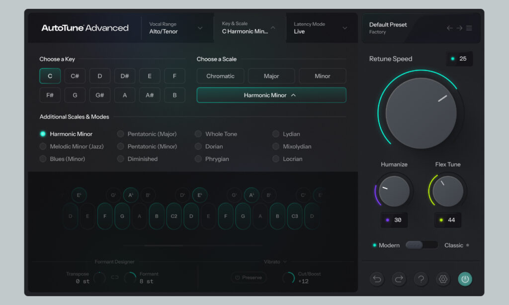Select Diminished scale
The width and height of the screenshot is (509, 305).
(x=138, y=159)
